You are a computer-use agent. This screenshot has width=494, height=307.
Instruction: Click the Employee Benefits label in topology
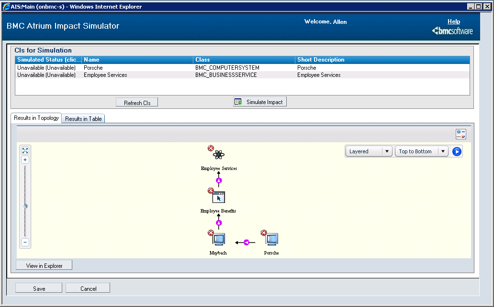218,211
